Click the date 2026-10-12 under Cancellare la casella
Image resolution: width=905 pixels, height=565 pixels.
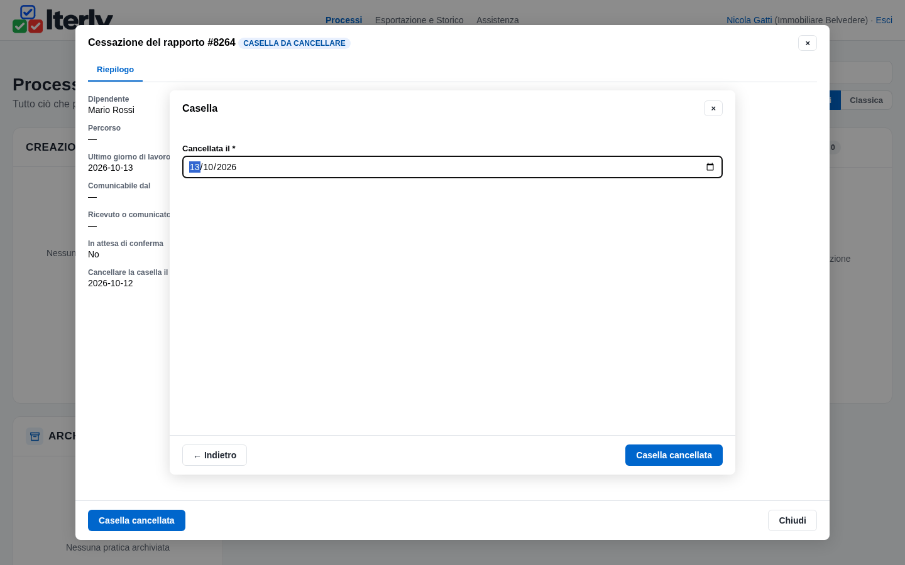[x=111, y=283]
